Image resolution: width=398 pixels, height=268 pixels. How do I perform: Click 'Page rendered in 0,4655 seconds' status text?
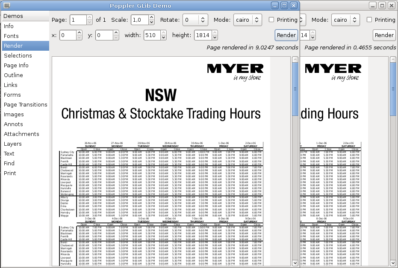click(350, 48)
